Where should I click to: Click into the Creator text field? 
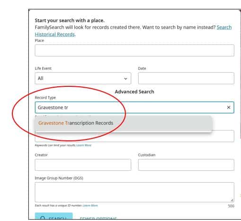pyautogui.click(x=83, y=165)
